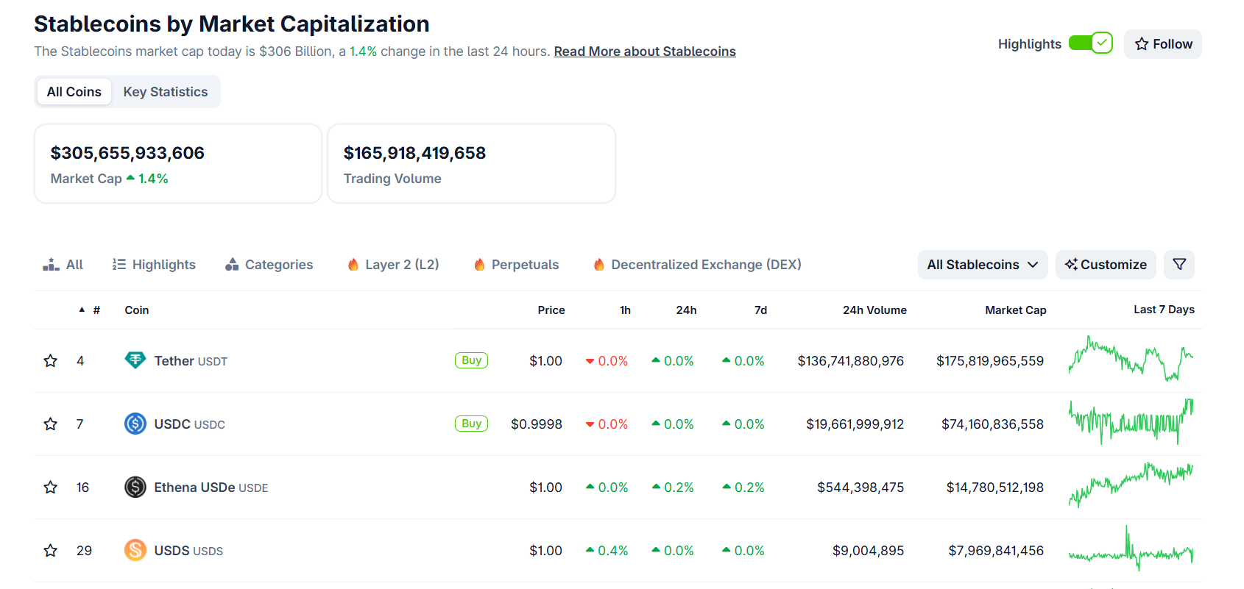Open the USDC coin page

coord(189,424)
